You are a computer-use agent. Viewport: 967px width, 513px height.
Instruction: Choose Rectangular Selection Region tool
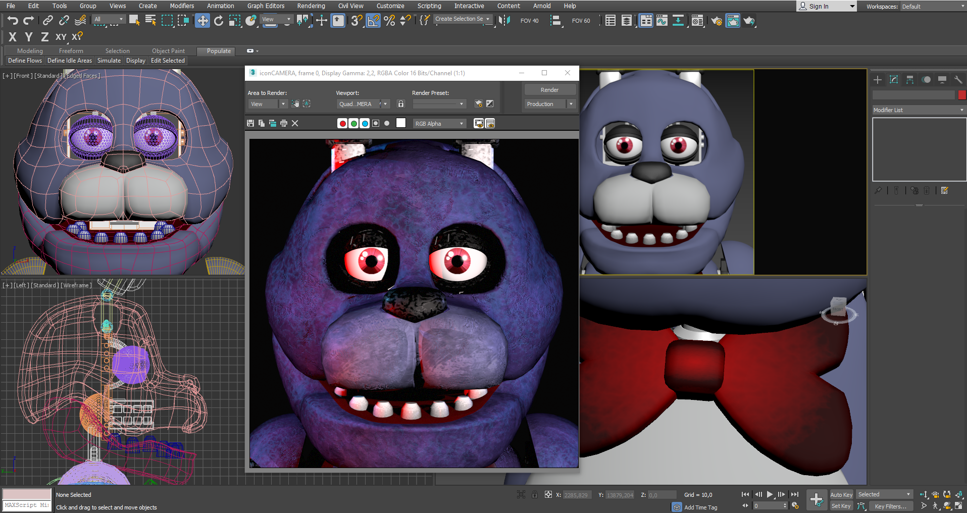coord(167,21)
